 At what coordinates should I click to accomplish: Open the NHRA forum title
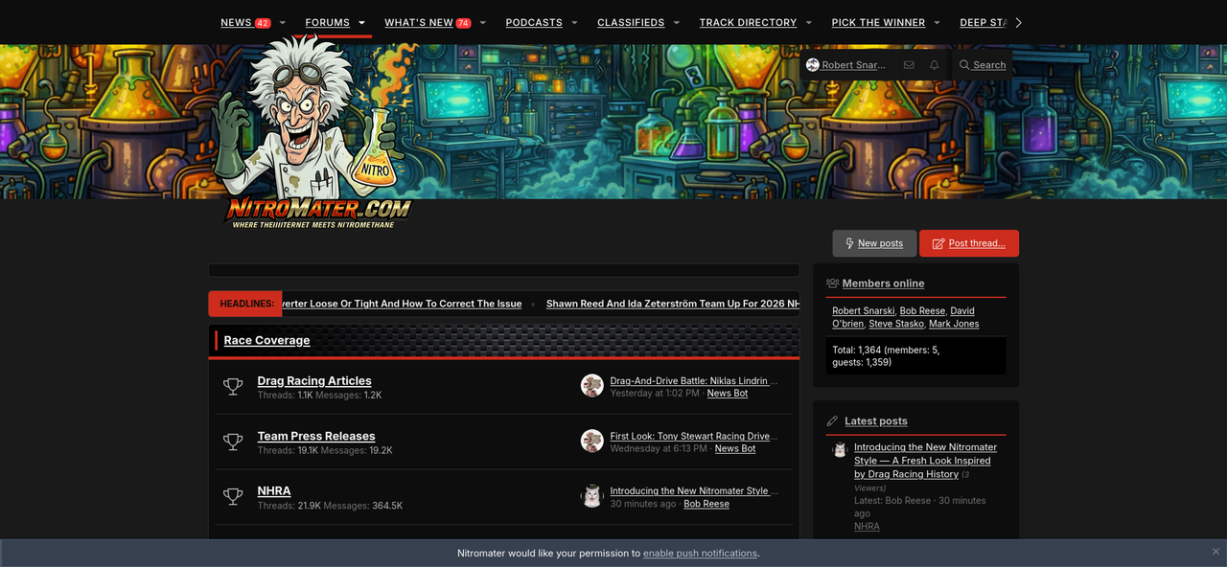point(274,491)
